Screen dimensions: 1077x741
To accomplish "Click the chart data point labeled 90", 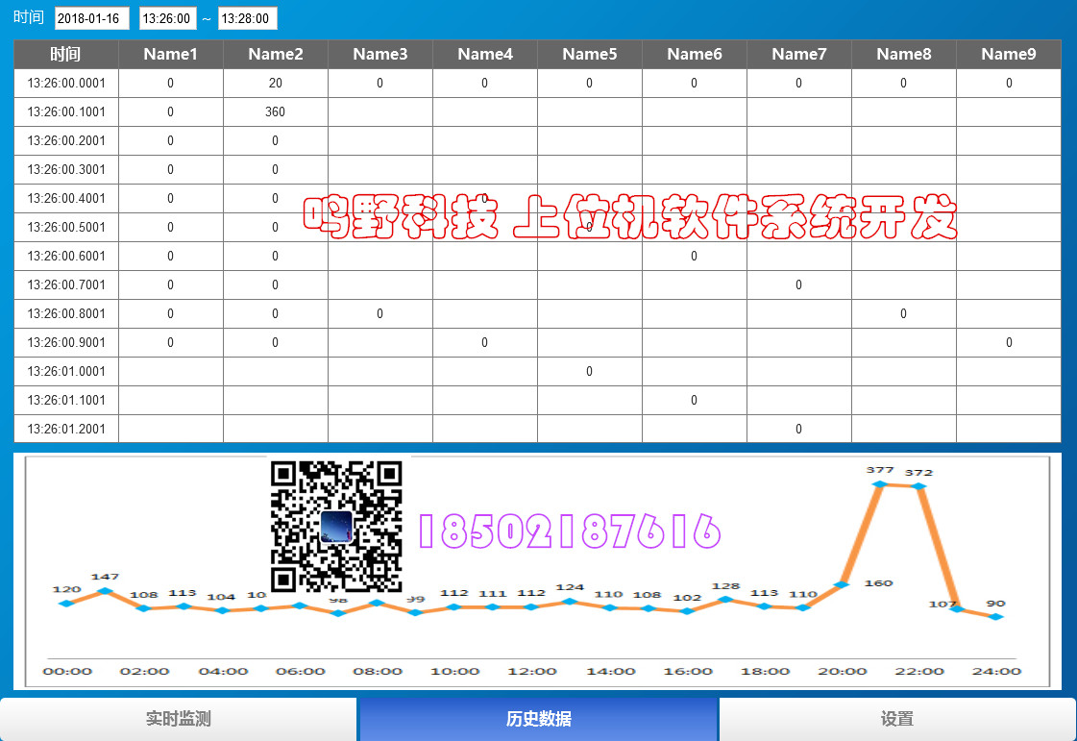I will coord(996,617).
